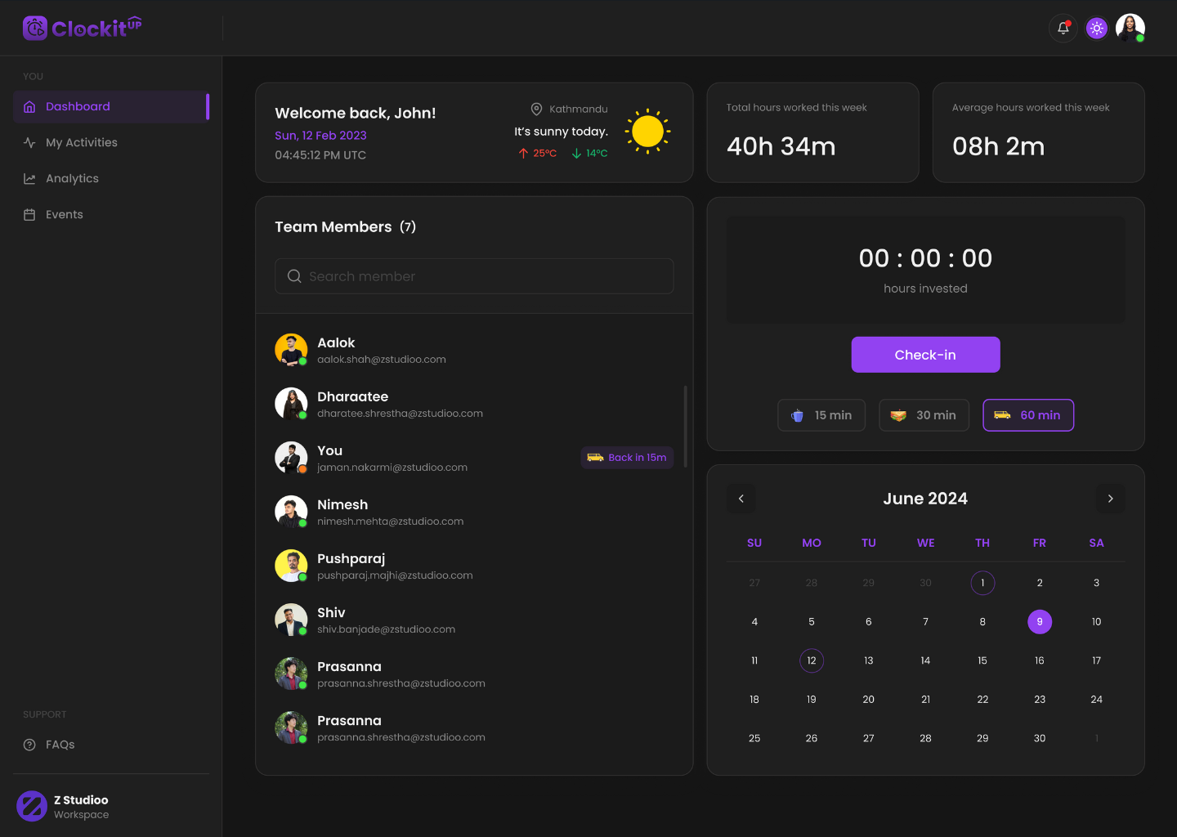
Task: Click Aalok's profile avatar
Action: point(291,350)
